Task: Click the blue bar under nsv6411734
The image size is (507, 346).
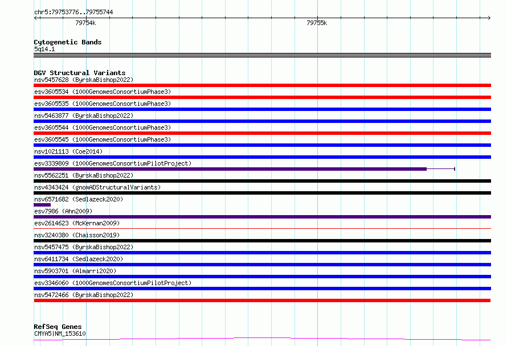Action: pyautogui.click(x=262, y=265)
